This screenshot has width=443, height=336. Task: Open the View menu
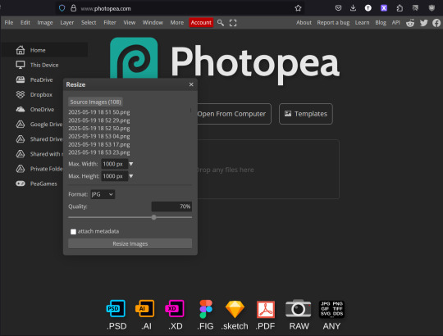(x=130, y=23)
